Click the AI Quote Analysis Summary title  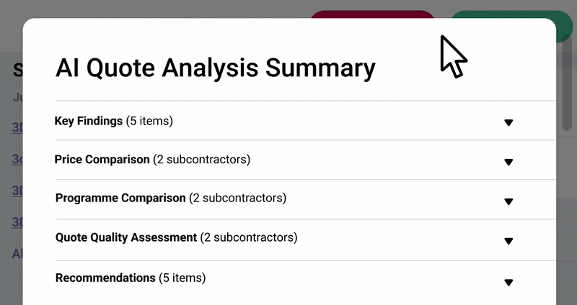tap(215, 68)
